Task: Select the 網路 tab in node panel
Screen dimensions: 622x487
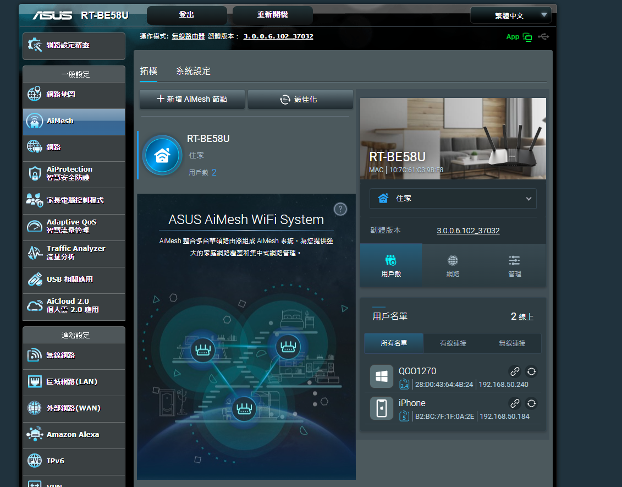Action: pos(453,265)
